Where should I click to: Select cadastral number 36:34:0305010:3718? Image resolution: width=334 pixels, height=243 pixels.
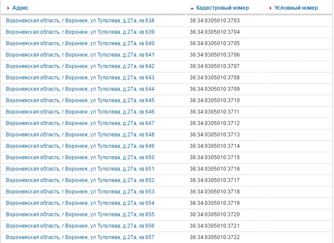pos(215,192)
